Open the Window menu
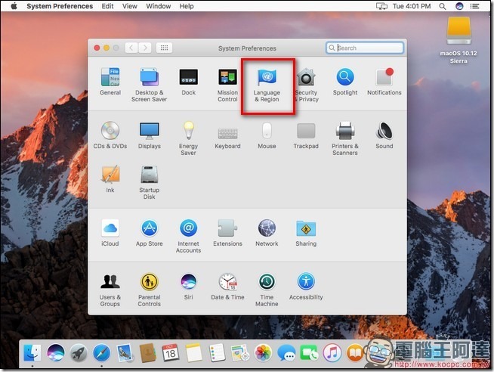494x372 pixels. [x=158, y=6]
